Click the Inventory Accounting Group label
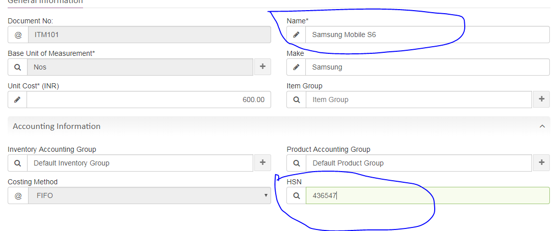 pos(52,149)
